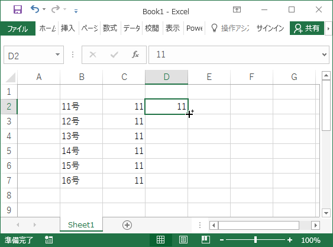This screenshot has height=247, width=333.
Task: Click the zoom slider handle
Action: (256, 240)
